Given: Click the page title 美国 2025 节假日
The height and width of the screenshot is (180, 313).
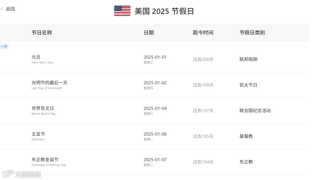Looking at the screenshot, I should click(x=164, y=11).
